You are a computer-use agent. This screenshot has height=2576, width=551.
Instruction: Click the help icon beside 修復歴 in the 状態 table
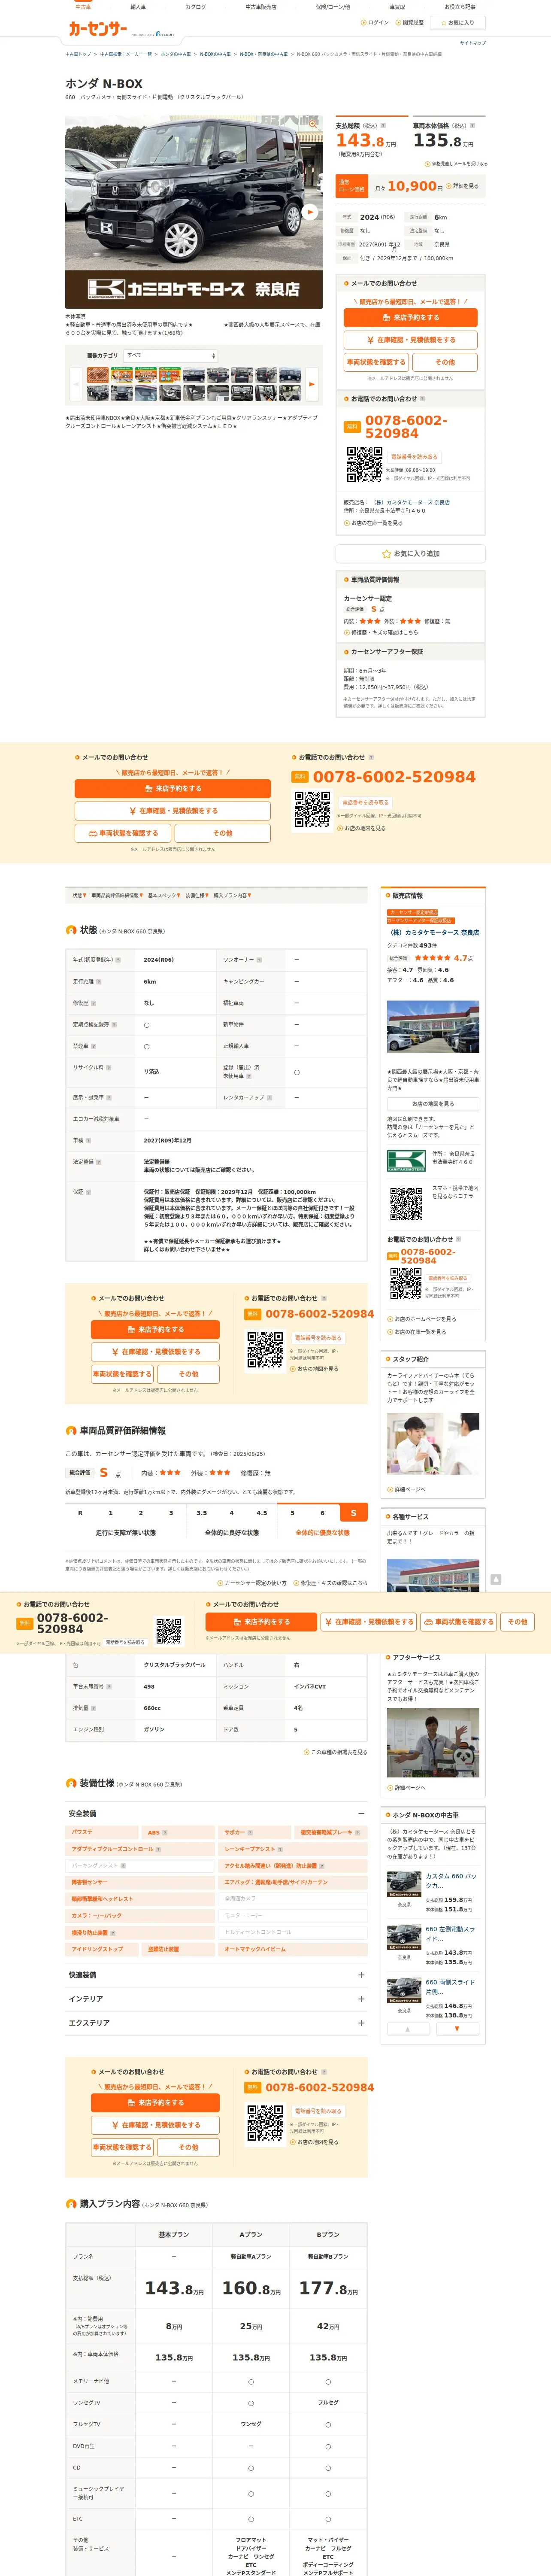(94, 1003)
